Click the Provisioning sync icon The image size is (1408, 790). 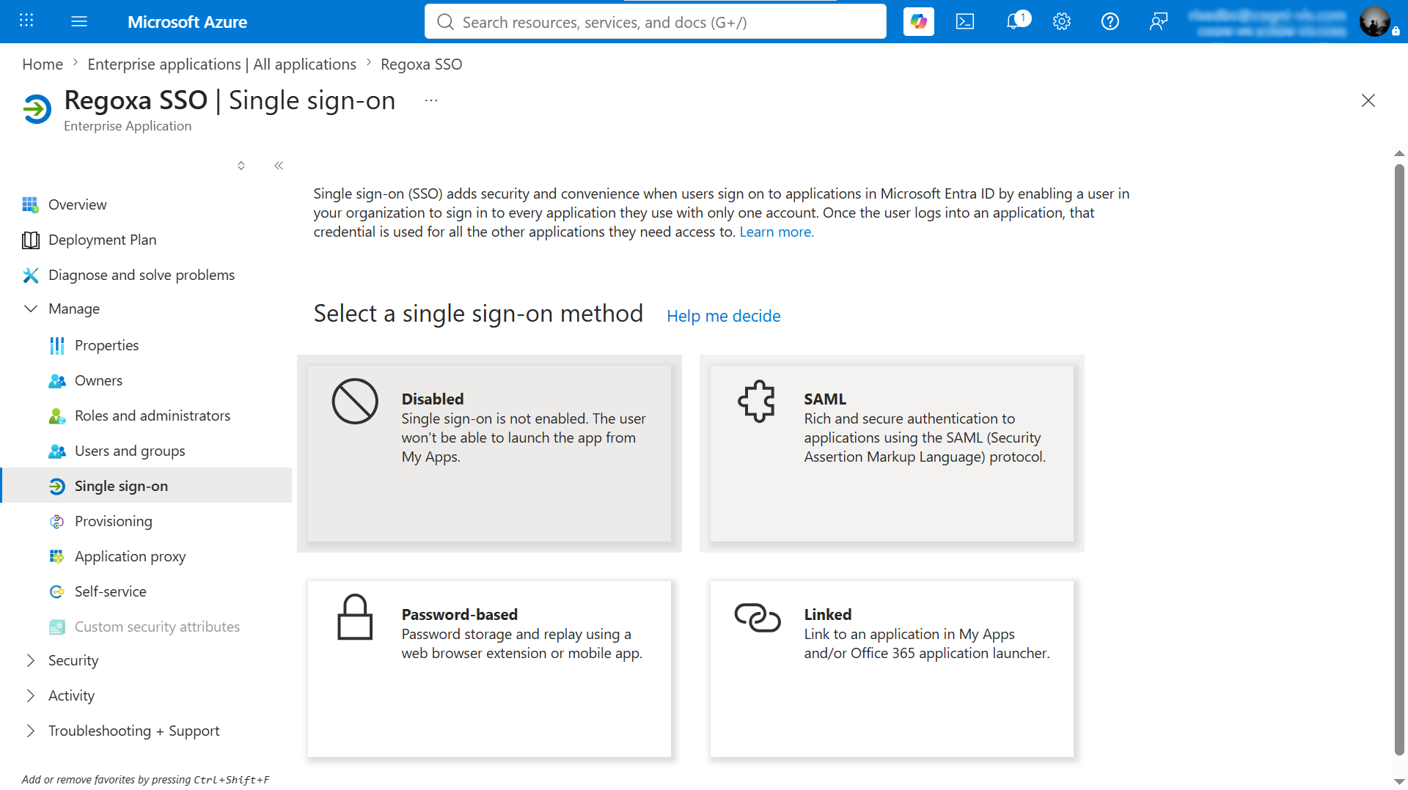57,521
